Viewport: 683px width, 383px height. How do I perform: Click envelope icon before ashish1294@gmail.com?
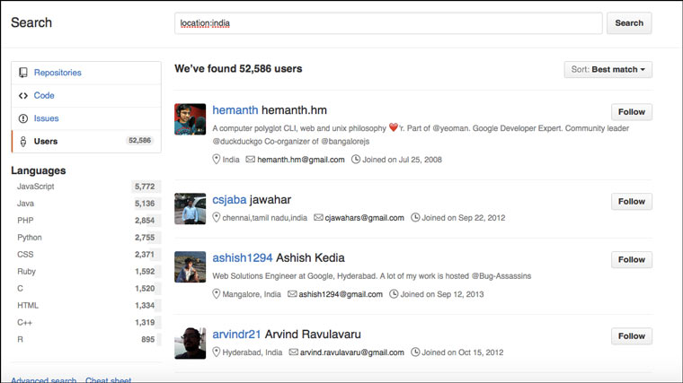pyautogui.click(x=292, y=294)
